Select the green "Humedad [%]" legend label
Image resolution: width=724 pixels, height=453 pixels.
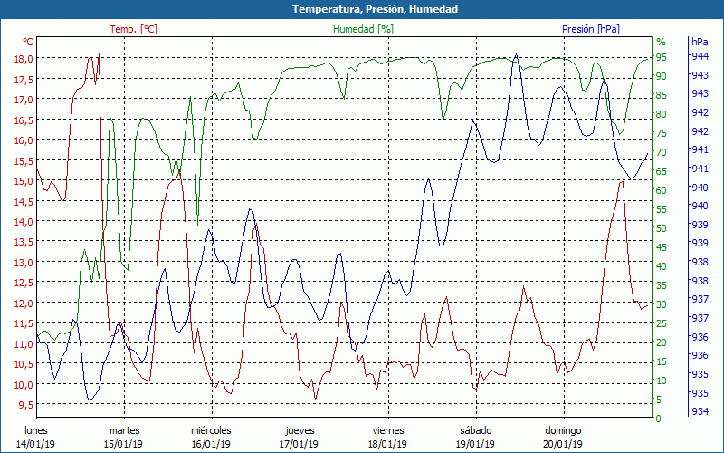click(363, 29)
